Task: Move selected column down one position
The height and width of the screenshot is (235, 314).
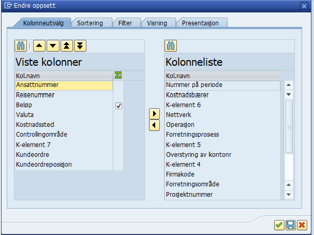Action: [53, 46]
